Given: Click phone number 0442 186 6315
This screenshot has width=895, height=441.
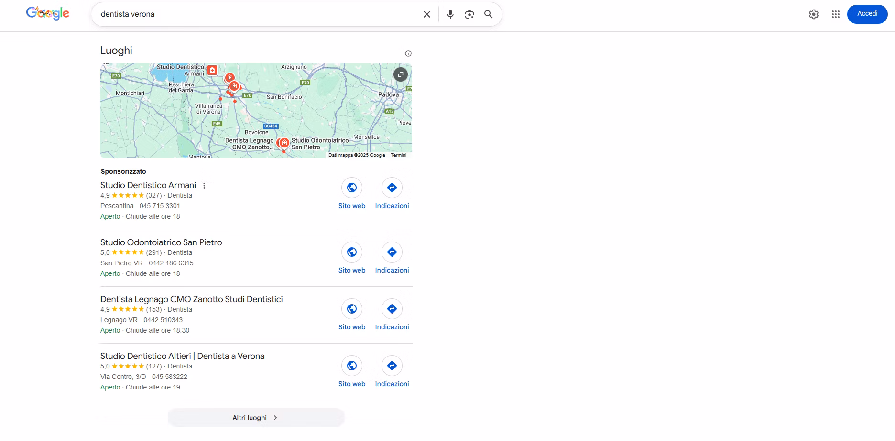Looking at the screenshot, I should pyautogui.click(x=171, y=263).
